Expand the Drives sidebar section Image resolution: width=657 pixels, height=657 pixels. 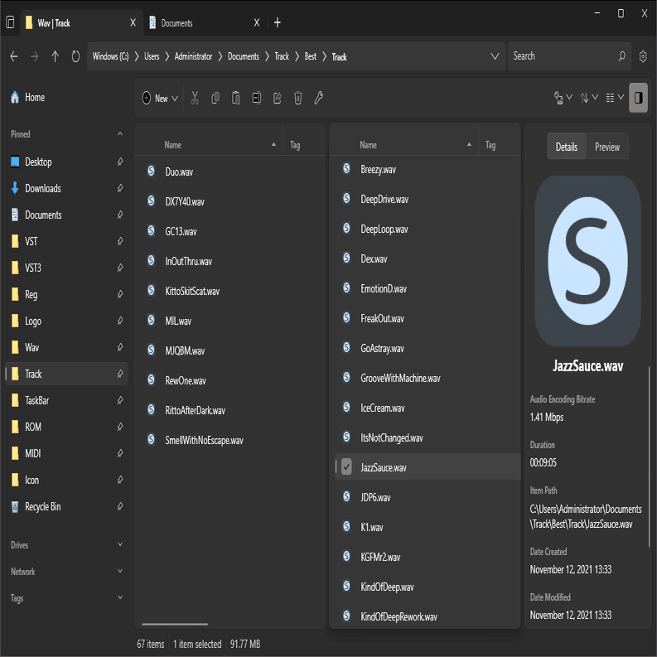point(120,545)
